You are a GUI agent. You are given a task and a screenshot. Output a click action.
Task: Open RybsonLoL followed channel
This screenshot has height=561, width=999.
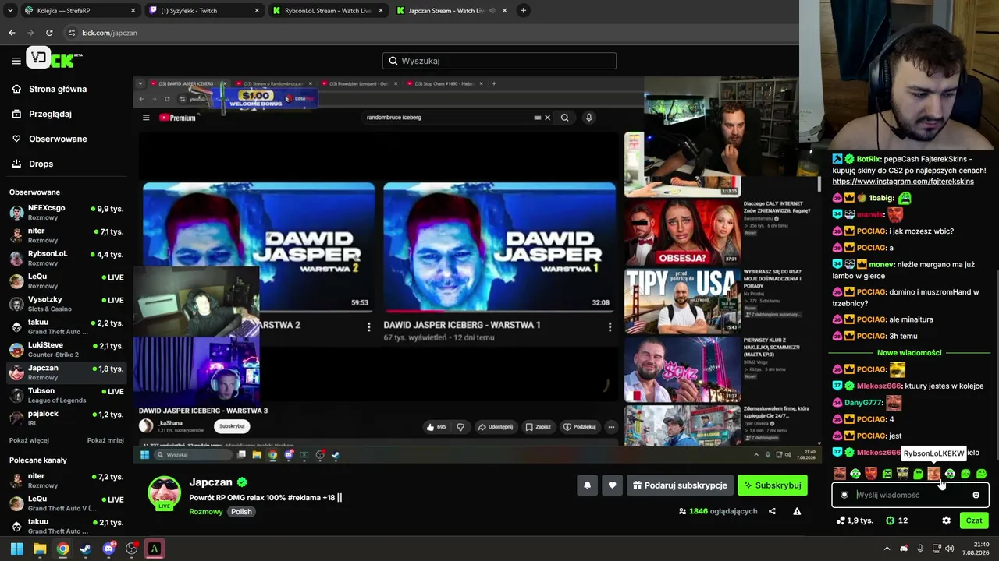pyautogui.click(x=66, y=258)
